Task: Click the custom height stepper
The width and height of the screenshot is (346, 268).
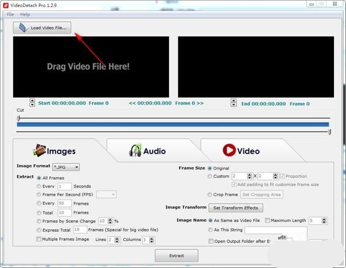Action: coord(275,176)
